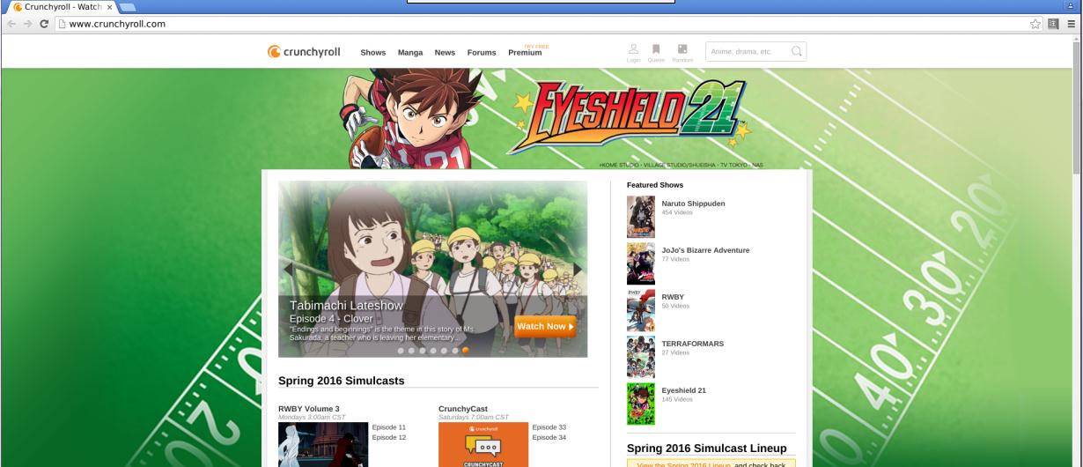Open the Eyeshield 21 featured thumbnail

point(641,404)
